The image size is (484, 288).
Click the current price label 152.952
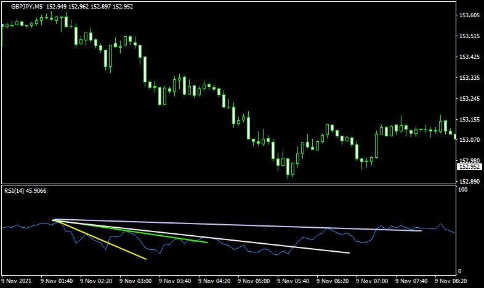(x=469, y=167)
